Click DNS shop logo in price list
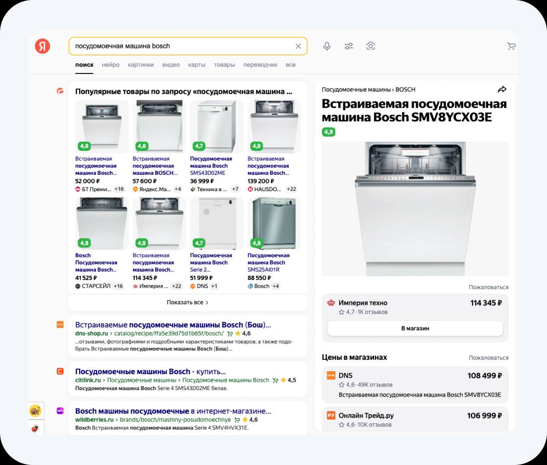This screenshot has height=465, width=547. pos(331,375)
